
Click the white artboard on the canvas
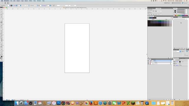(77, 48)
